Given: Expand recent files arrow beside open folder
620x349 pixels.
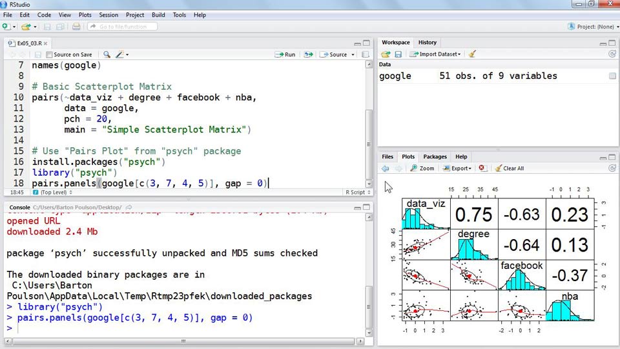Looking at the screenshot, I should click(x=35, y=27).
